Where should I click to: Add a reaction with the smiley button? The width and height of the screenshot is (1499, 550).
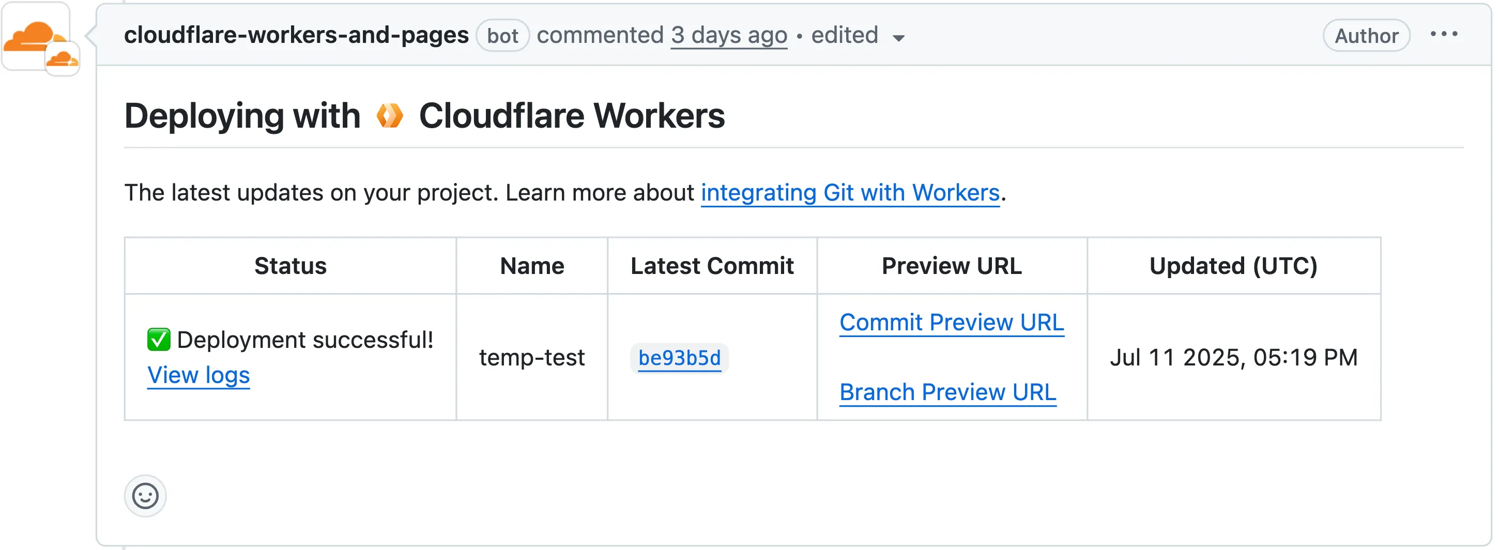145,496
